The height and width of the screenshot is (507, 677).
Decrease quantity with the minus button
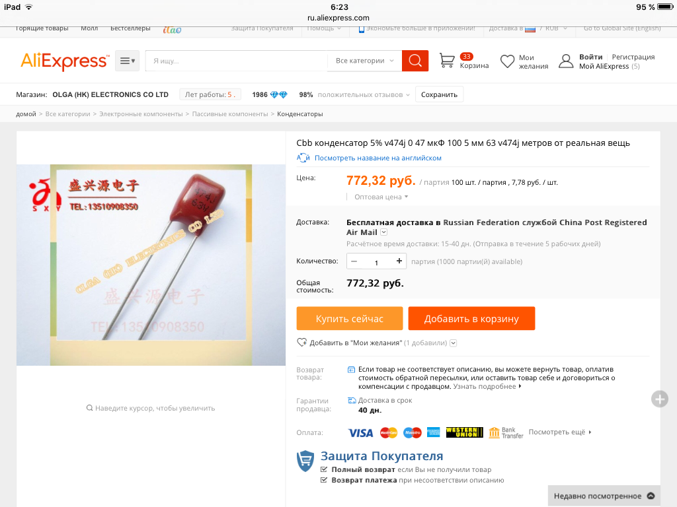click(354, 261)
